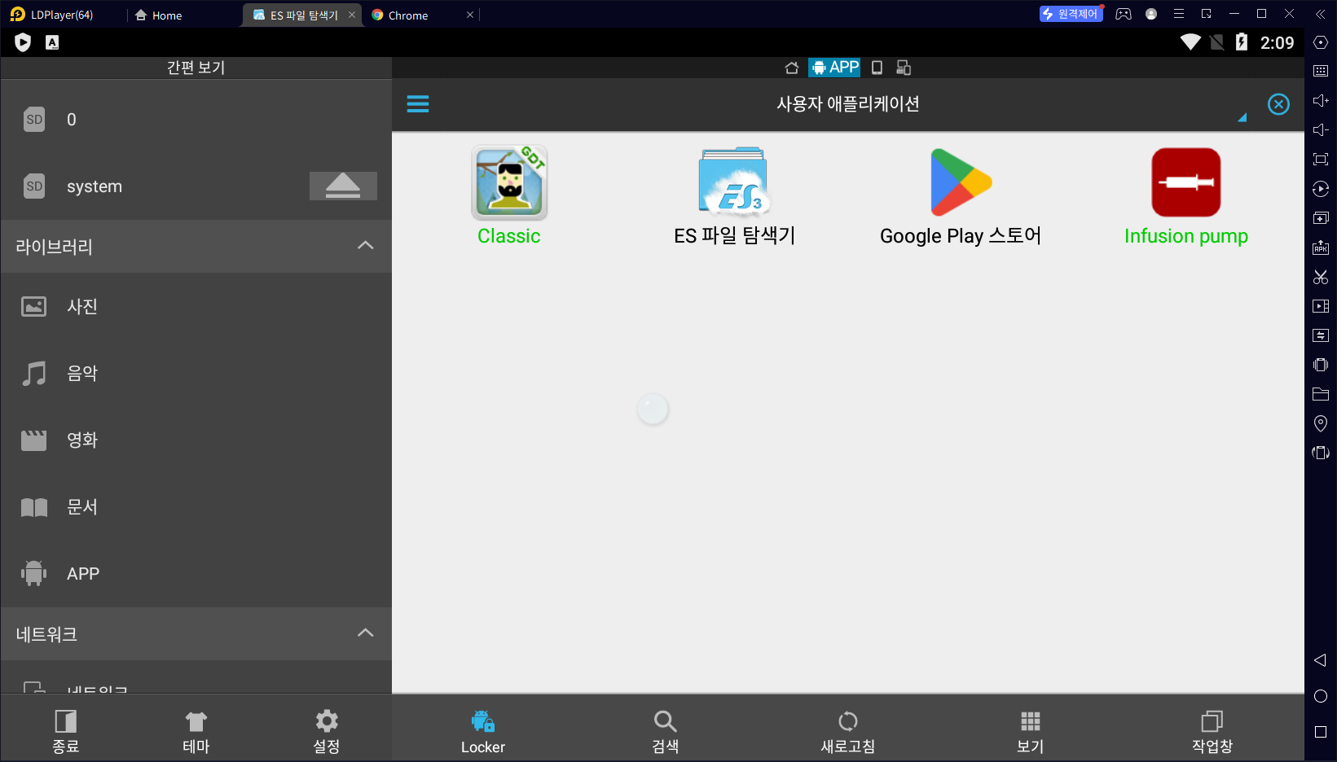
Task: Click the LDPlayer operation recorder icon
Action: 1321,189
